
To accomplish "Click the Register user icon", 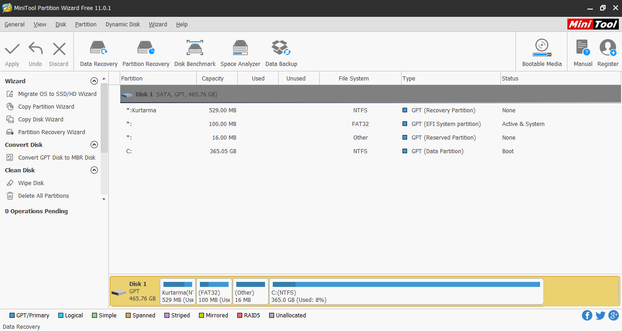I will (608, 48).
